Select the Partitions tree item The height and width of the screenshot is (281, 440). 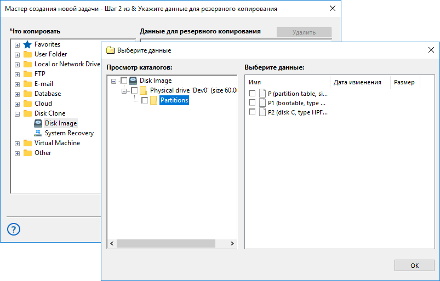(x=174, y=100)
